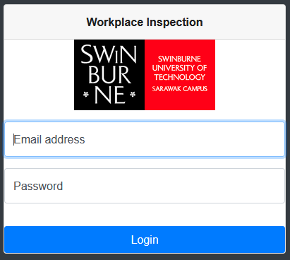
Task: Click the Email address placeholder text
Action: [x=49, y=139]
